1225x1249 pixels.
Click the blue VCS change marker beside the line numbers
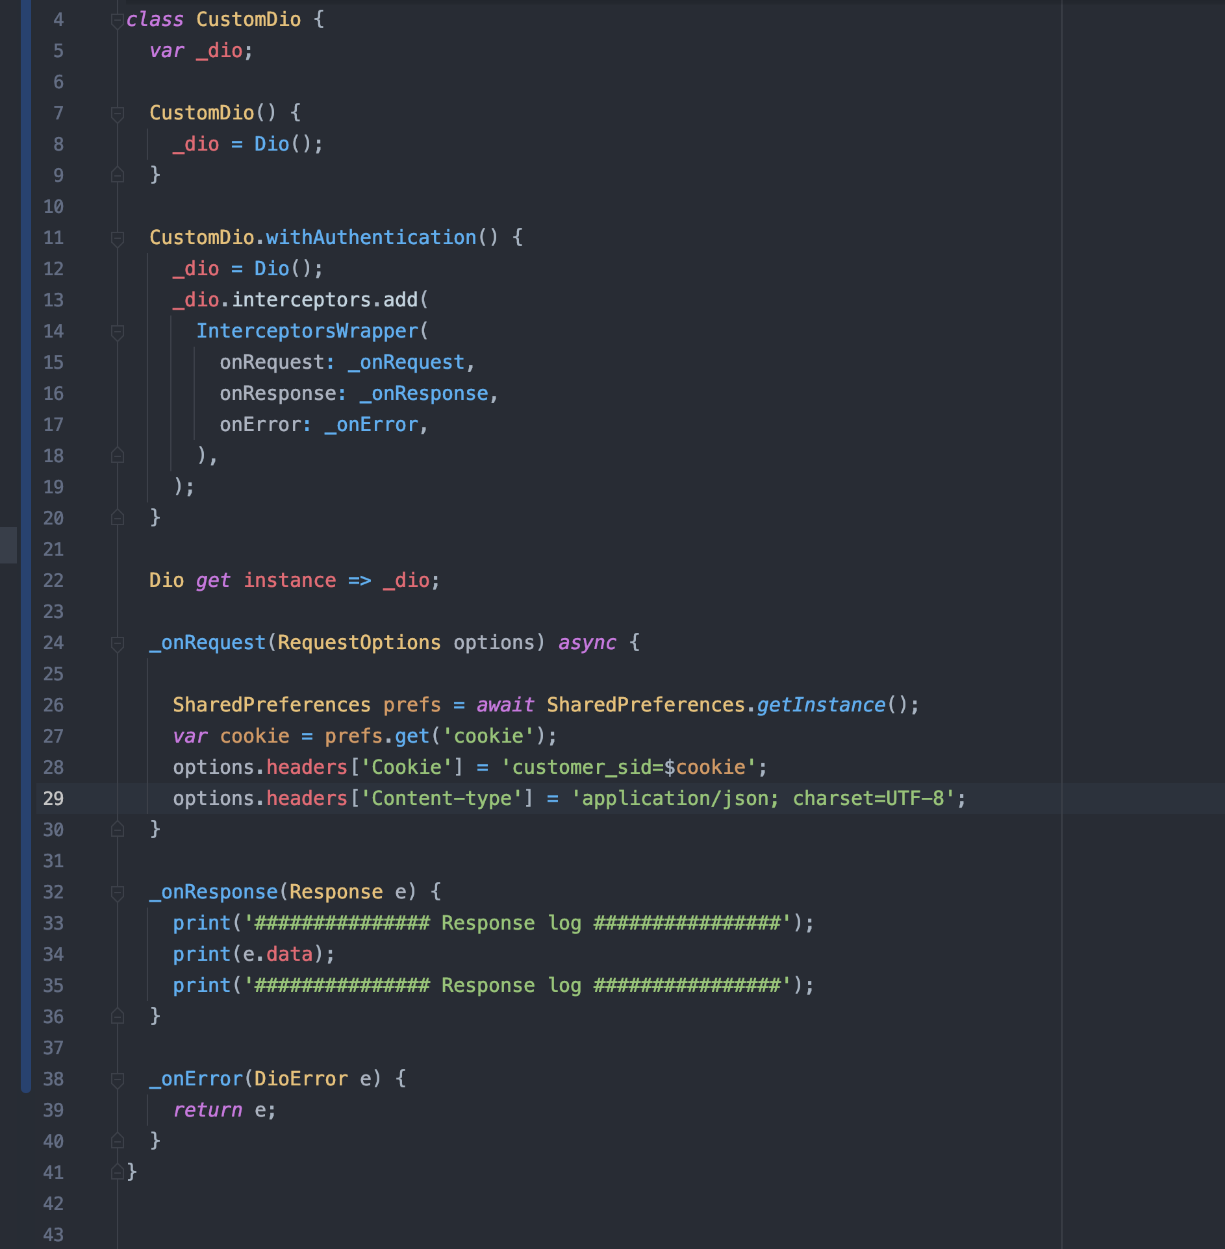(26, 545)
